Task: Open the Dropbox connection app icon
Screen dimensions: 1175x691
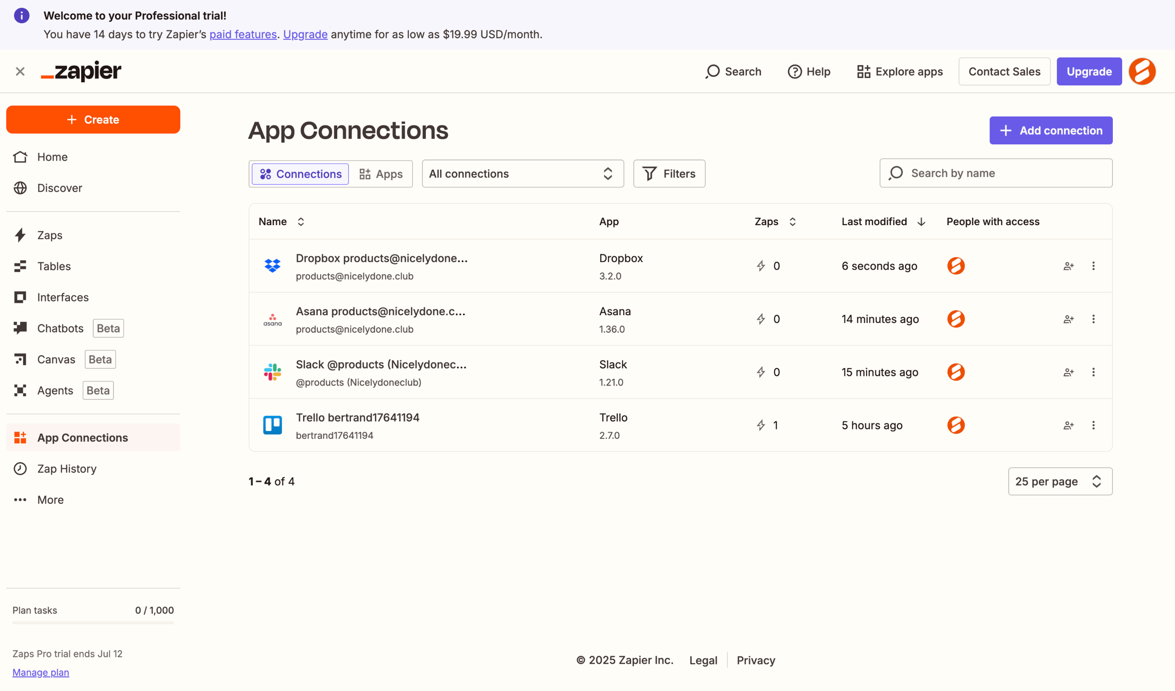Action: pyautogui.click(x=273, y=266)
